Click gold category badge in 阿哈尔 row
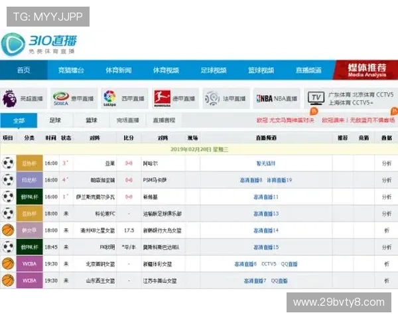The width and height of the screenshot is (398, 319). coord(29,163)
